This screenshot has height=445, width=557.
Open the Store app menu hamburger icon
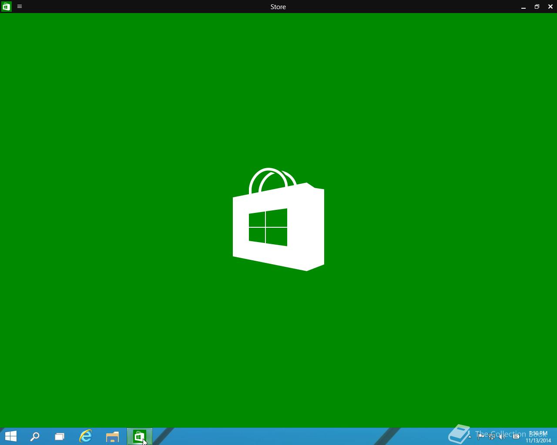coord(20,7)
